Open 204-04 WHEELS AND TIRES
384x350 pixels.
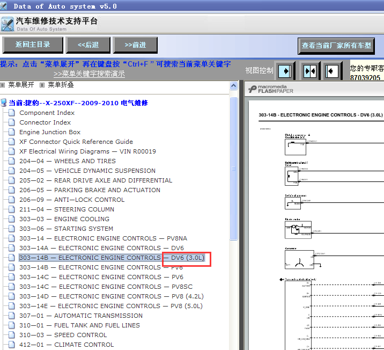[68, 161]
